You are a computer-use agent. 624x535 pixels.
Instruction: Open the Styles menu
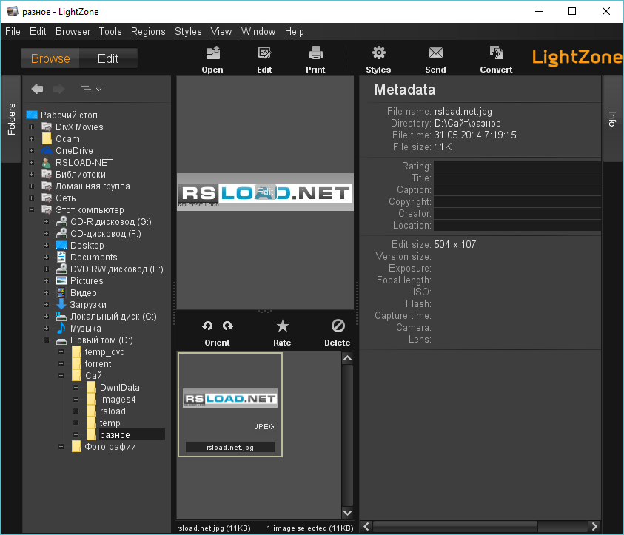click(188, 31)
